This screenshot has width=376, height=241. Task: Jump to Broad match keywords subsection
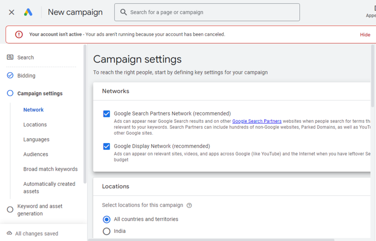[x=50, y=169]
